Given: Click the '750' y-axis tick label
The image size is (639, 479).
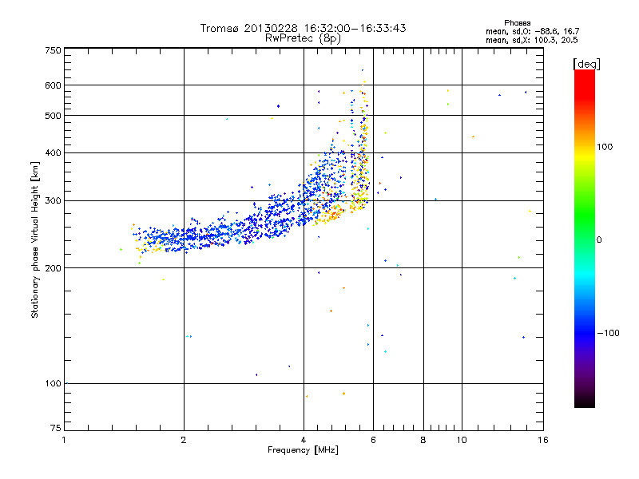Looking at the screenshot, I should point(53,50).
